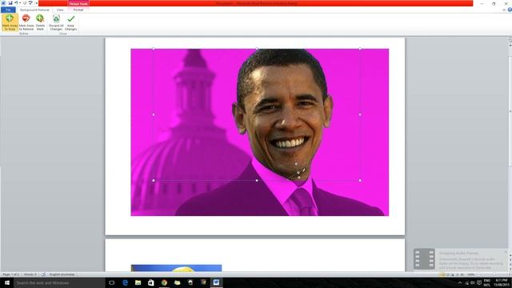Open File Explorer from the taskbar

[x=138, y=282]
